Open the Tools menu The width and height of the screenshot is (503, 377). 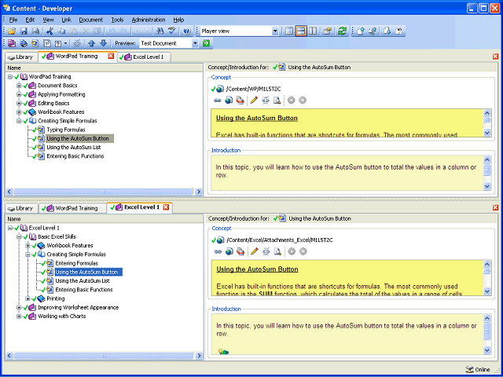(117, 20)
